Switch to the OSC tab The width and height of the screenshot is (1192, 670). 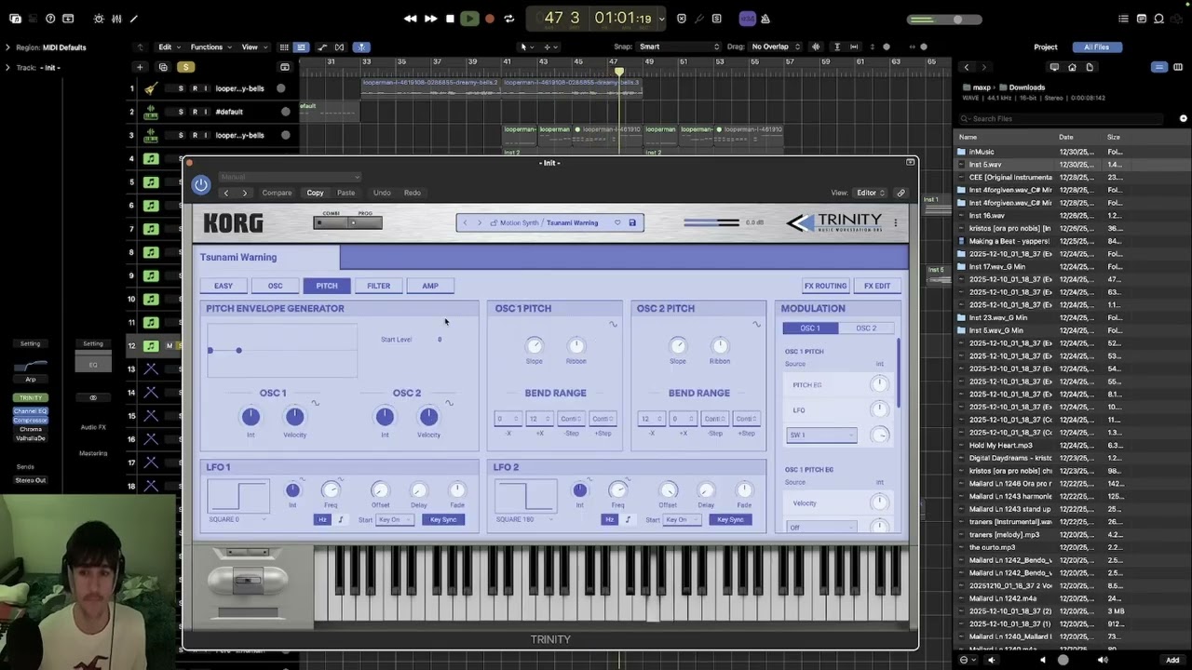276,286
